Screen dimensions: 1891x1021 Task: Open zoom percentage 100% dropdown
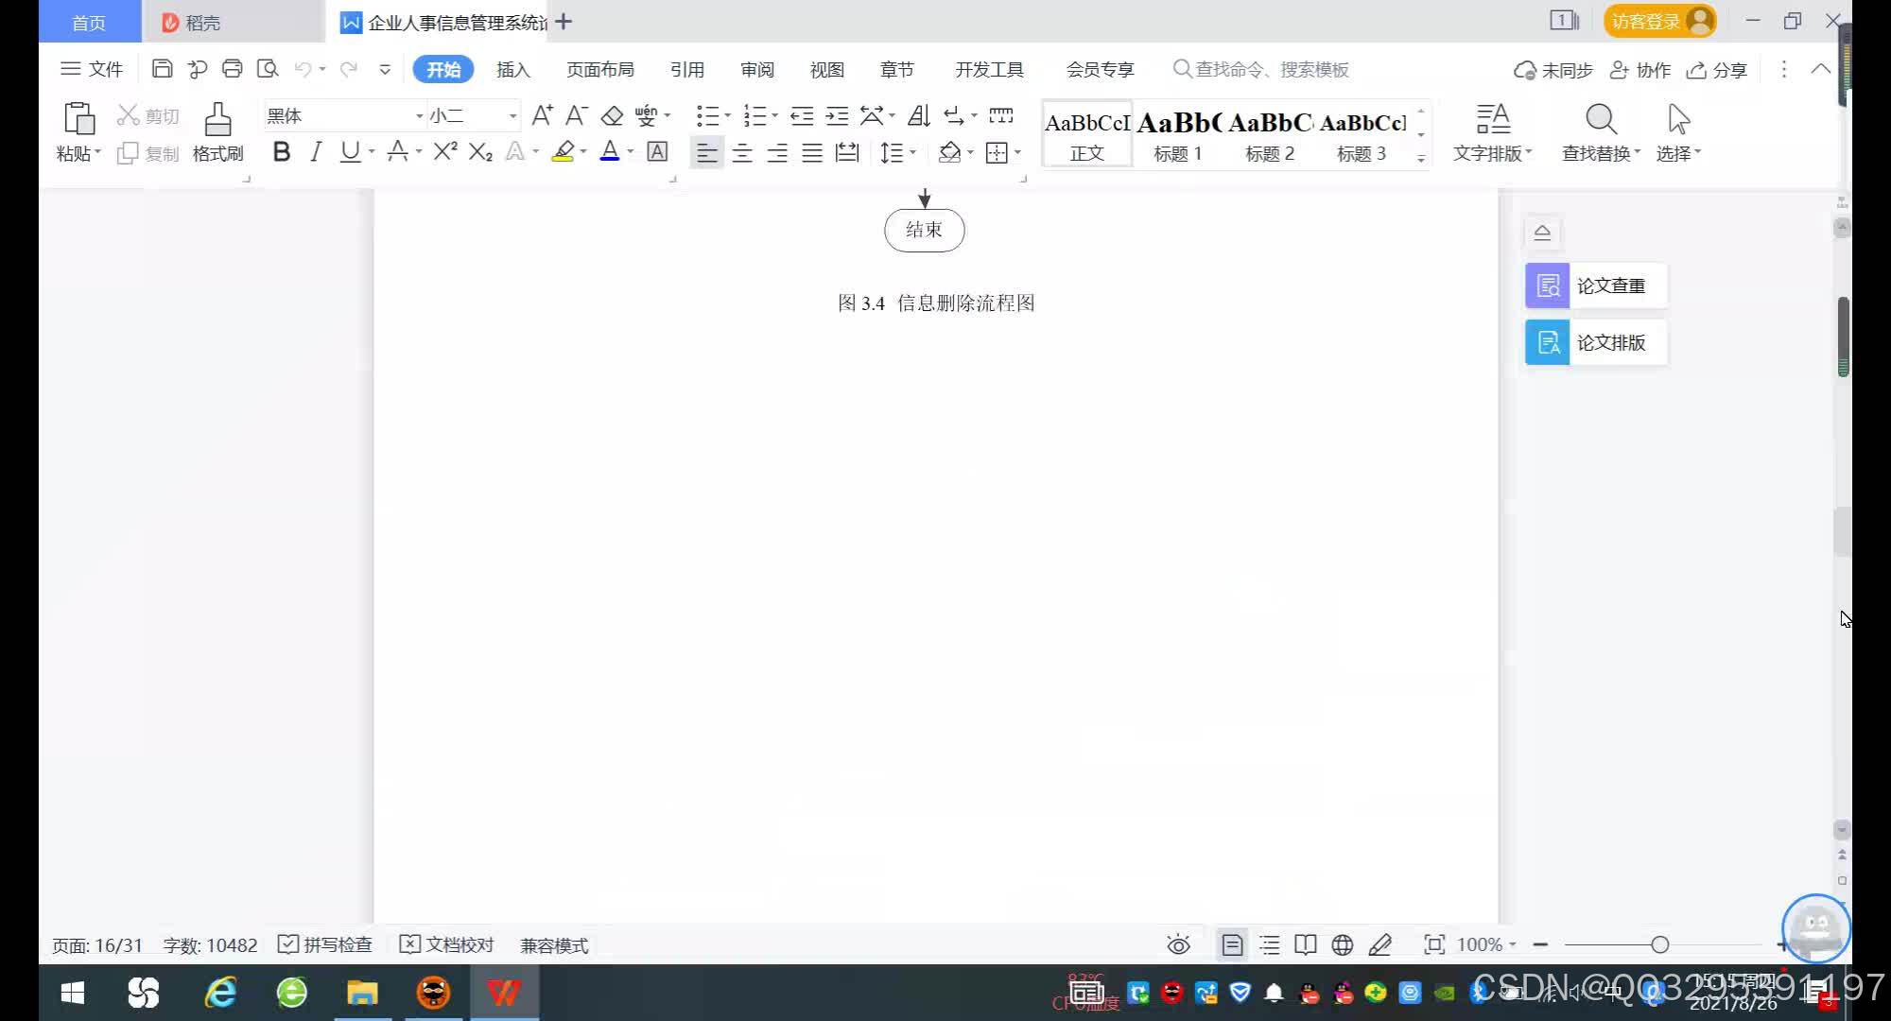pos(1486,944)
